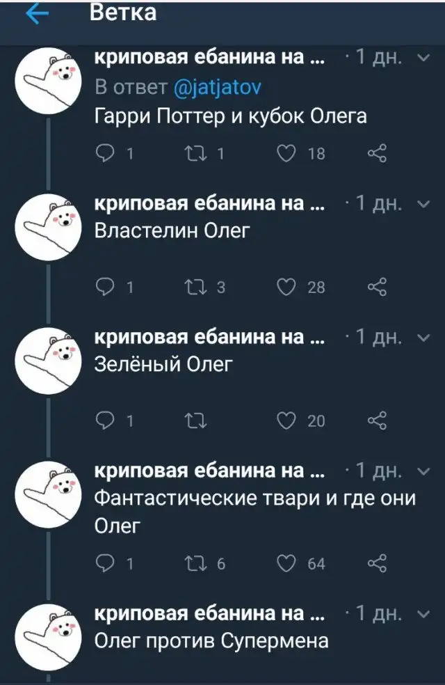Like the 'Властелин Олег' tweet

286,287
